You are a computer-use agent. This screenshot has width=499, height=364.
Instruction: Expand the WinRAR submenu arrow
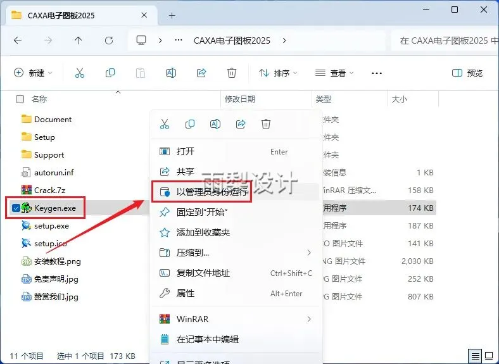309,319
